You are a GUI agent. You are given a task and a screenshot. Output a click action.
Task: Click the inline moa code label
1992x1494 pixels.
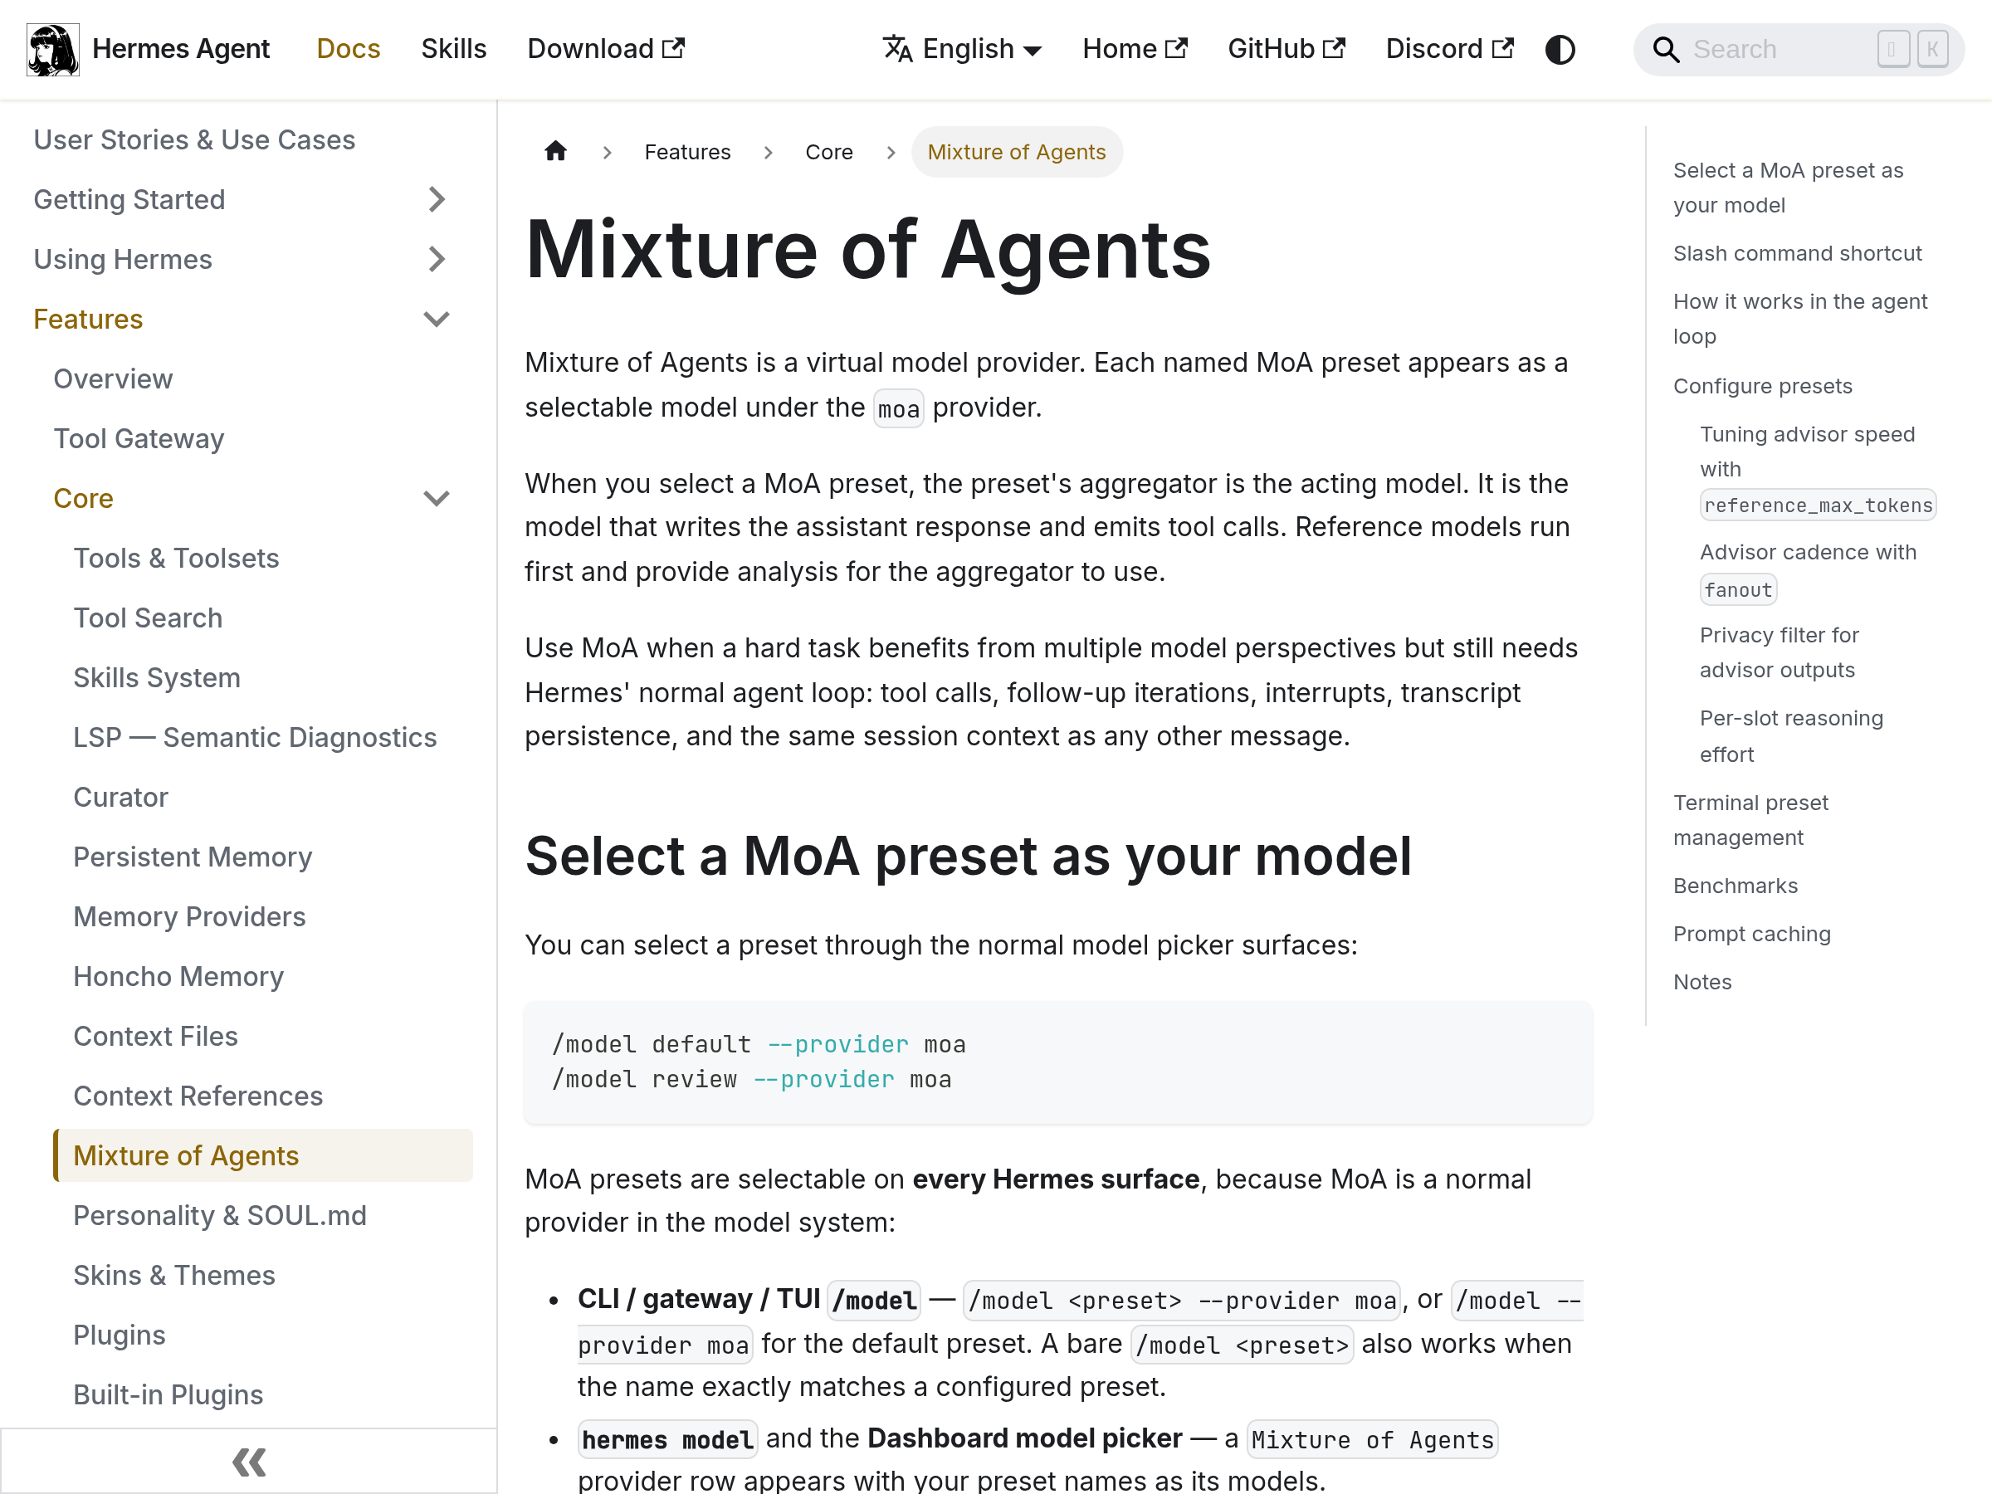pyautogui.click(x=899, y=409)
